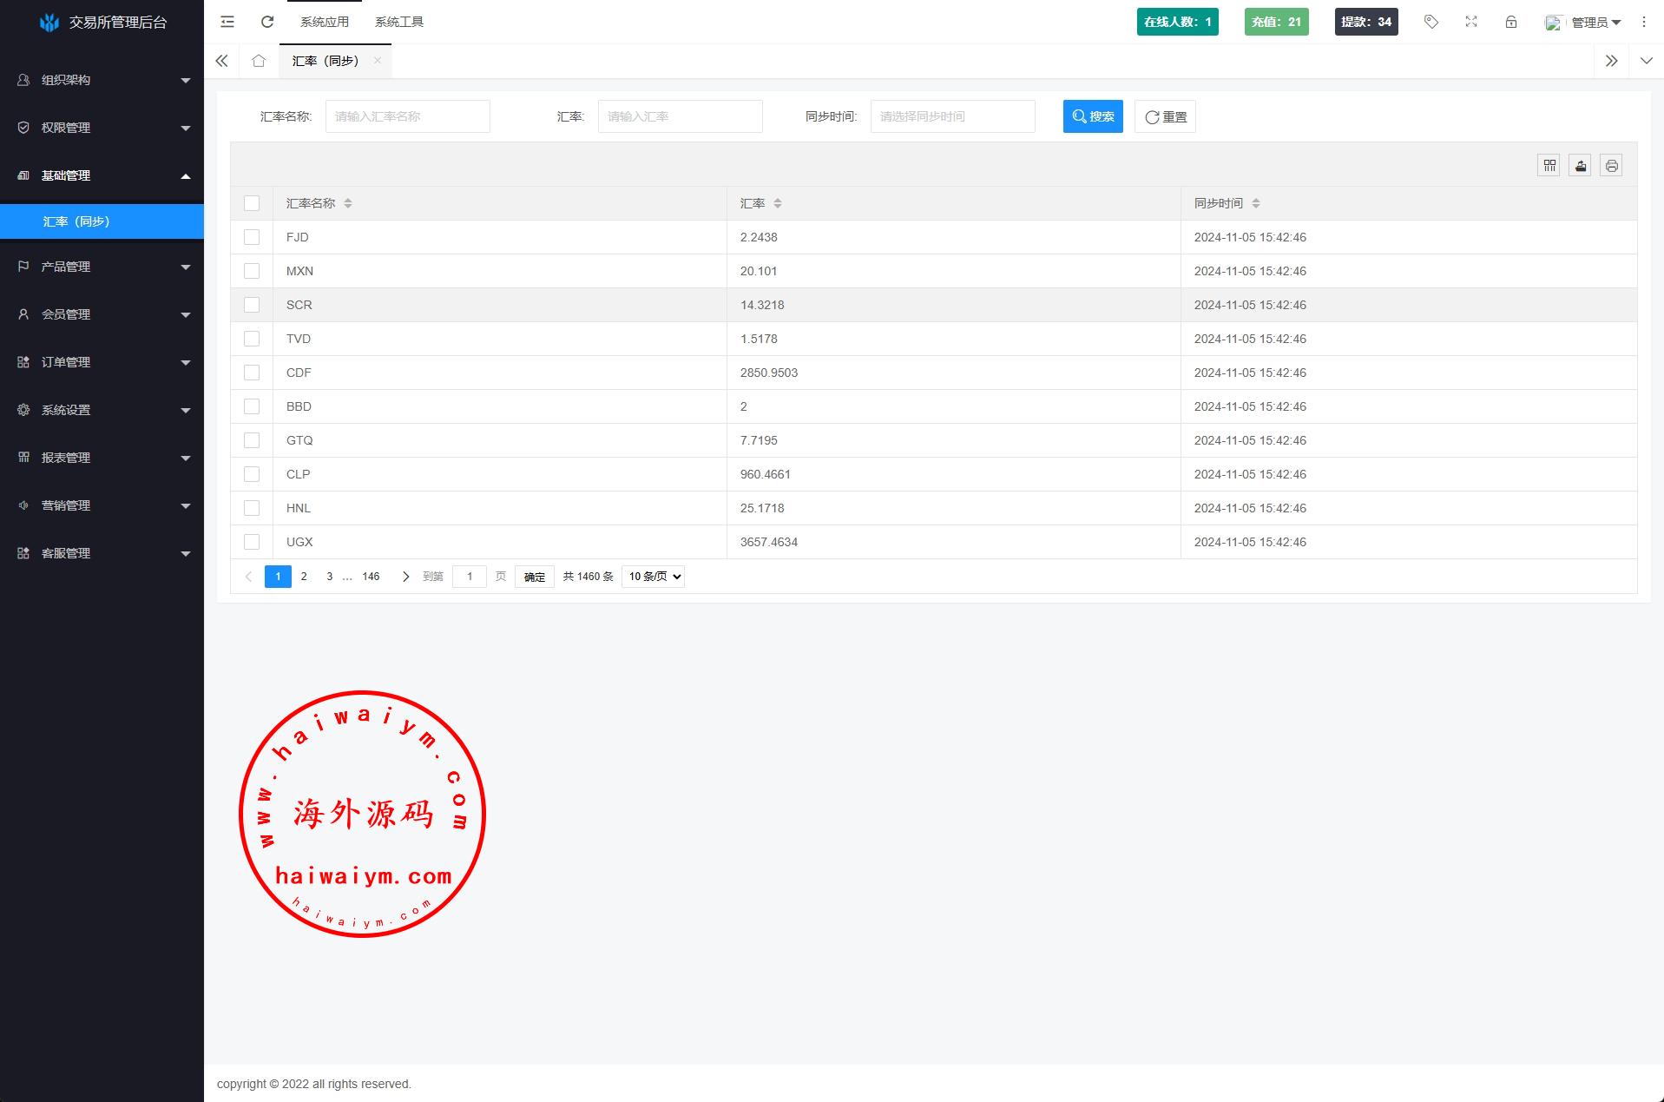The image size is (1664, 1102).
Task: Toggle the select-all header checkbox
Action: pos(252,203)
